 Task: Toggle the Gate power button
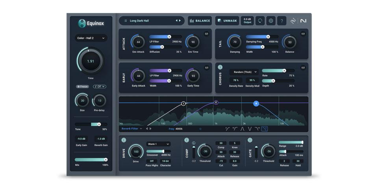[x=250, y=140]
